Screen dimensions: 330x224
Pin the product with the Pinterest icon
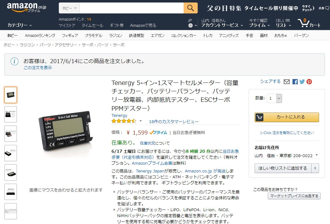click(309, 82)
